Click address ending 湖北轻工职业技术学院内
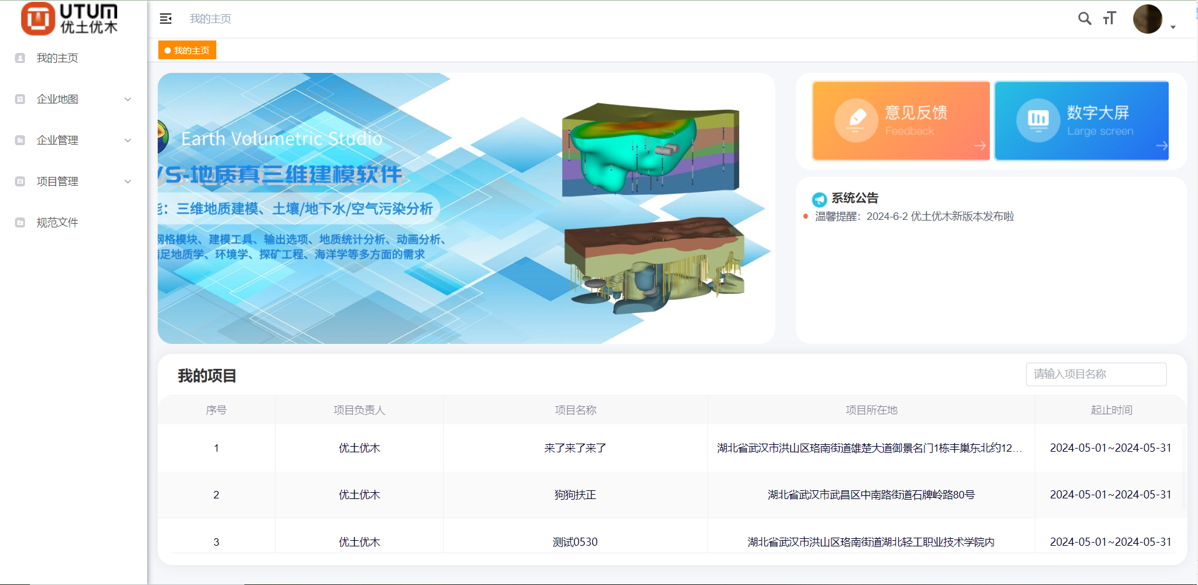Screen dimensions: 1198x585 point(871,542)
